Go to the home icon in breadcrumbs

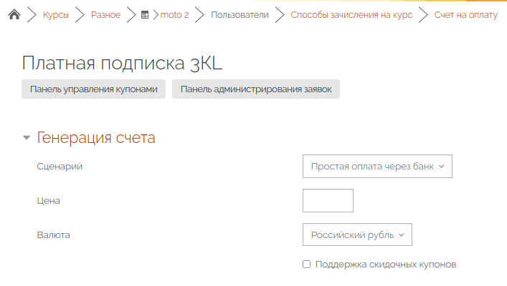(x=14, y=14)
